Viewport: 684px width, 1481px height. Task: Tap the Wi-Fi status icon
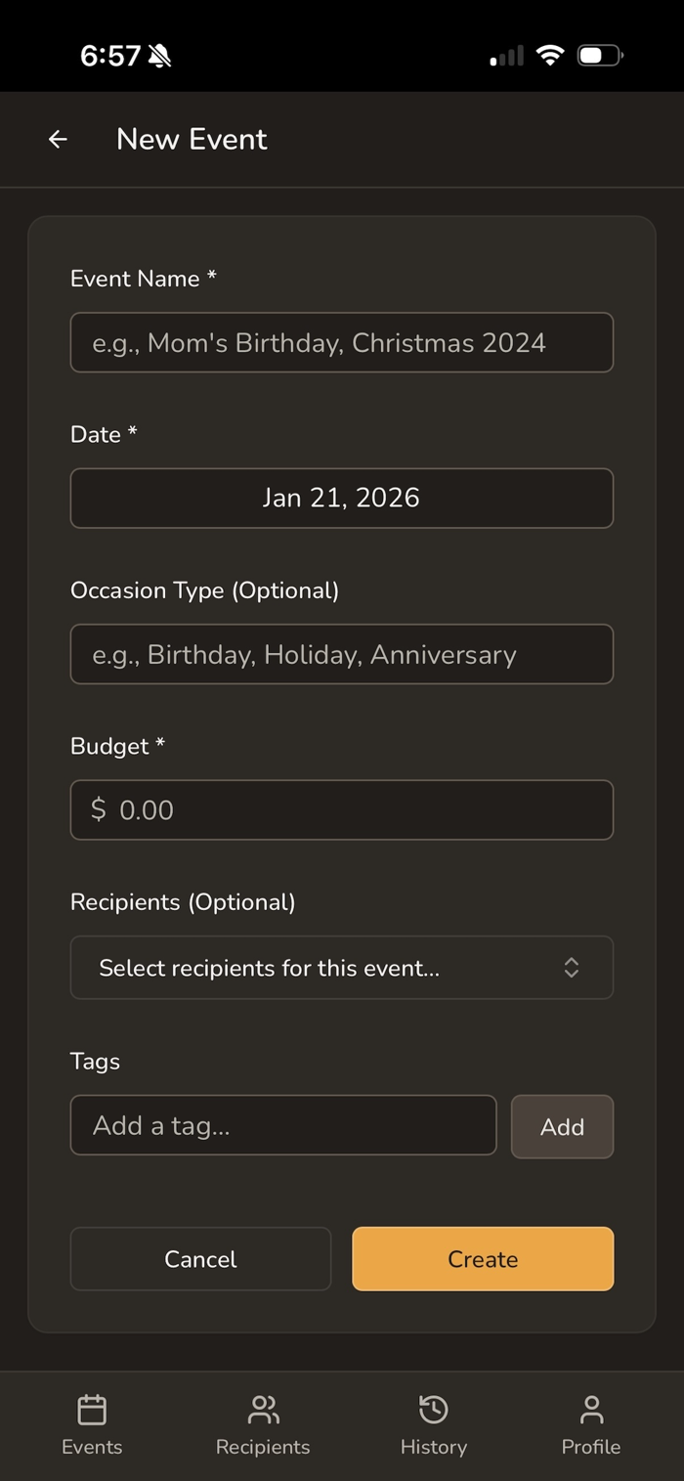coord(551,56)
